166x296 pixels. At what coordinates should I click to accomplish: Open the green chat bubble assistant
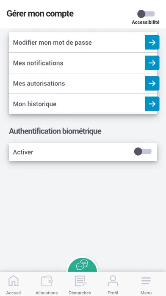tap(83, 265)
